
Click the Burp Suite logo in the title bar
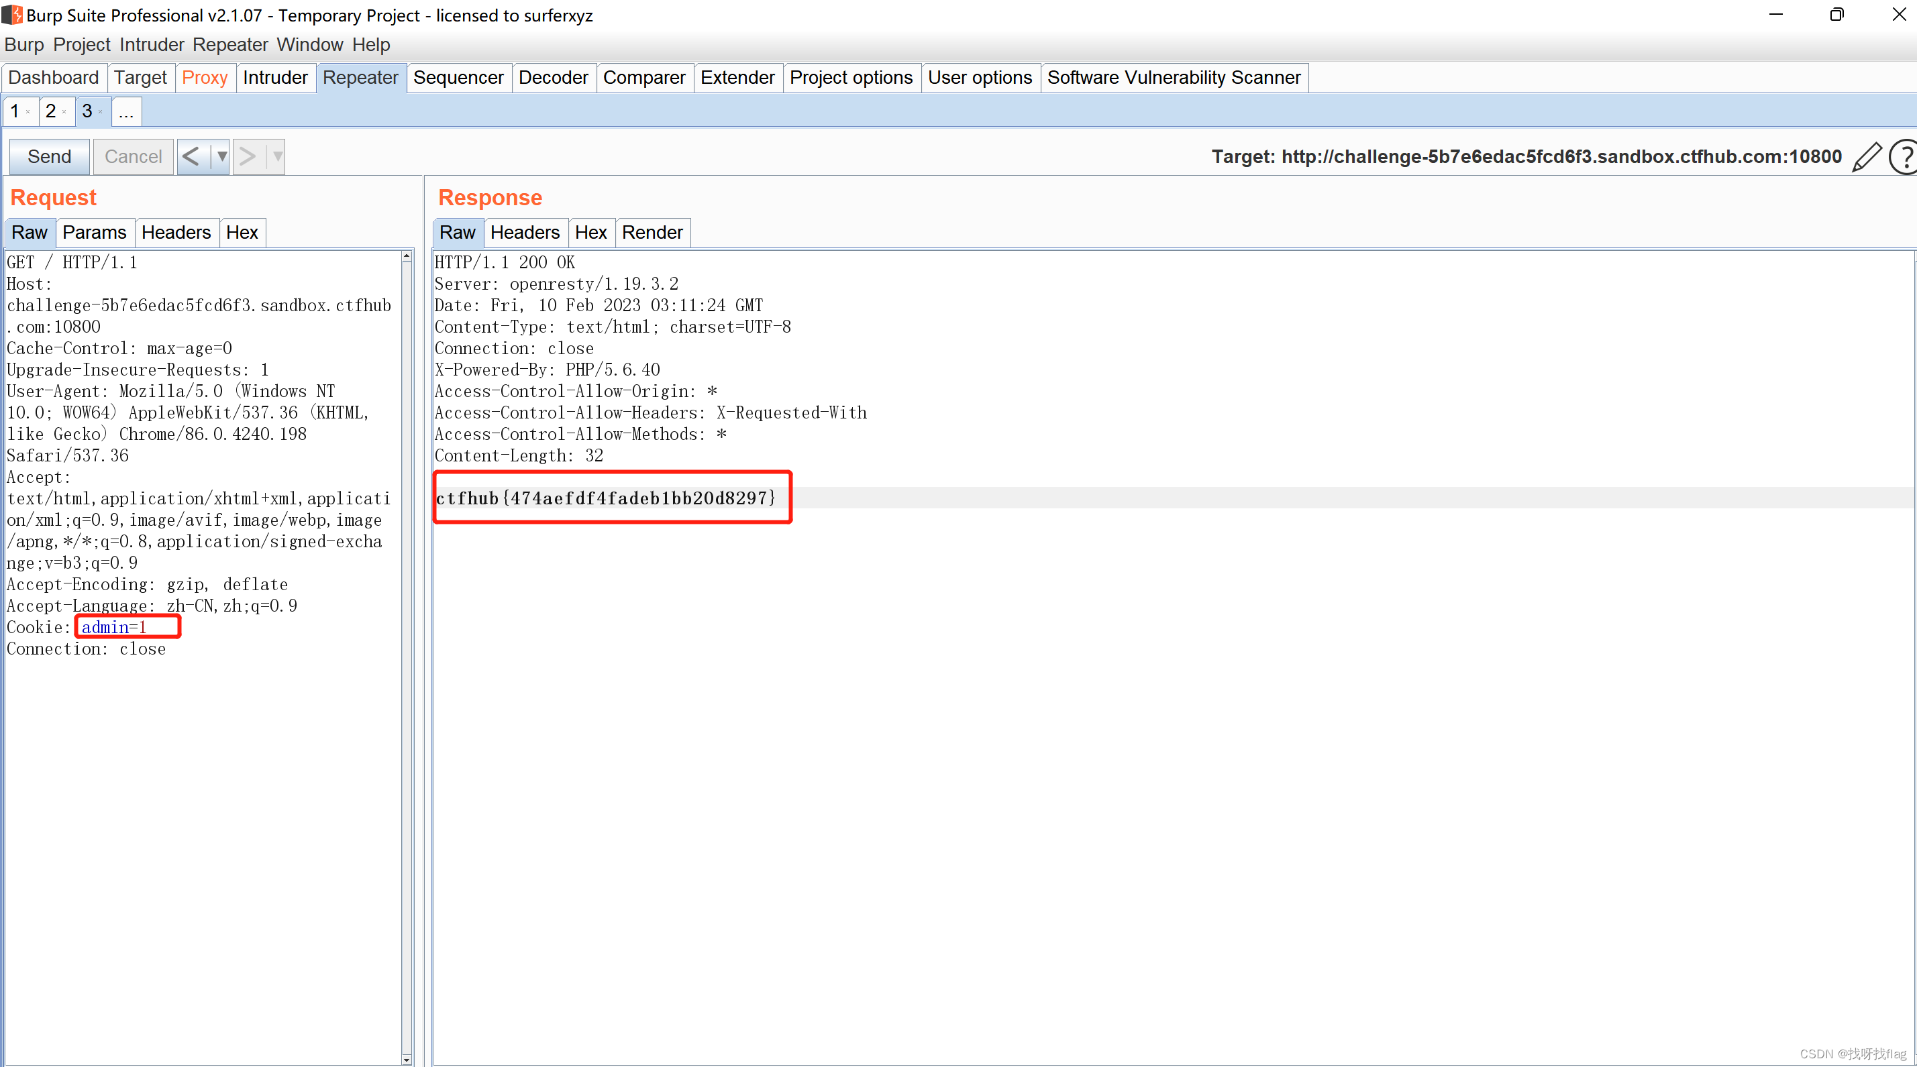click(x=11, y=15)
